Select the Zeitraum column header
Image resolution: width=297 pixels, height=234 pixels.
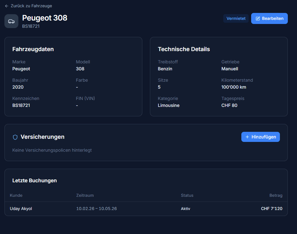pyautogui.click(x=85, y=196)
